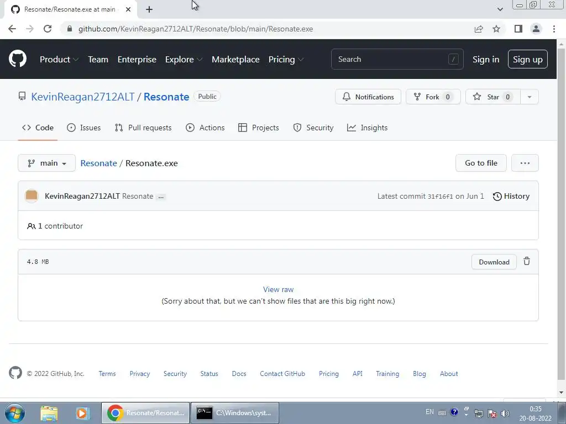Screen dimensions: 566x424
Task: Fork the repository
Action: coord(433,97)
